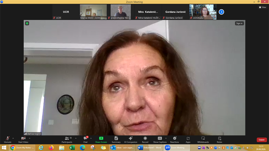Click the green encryption shield icon
Viewport: 269px width, 151px height.
click(x=27, y=23)
